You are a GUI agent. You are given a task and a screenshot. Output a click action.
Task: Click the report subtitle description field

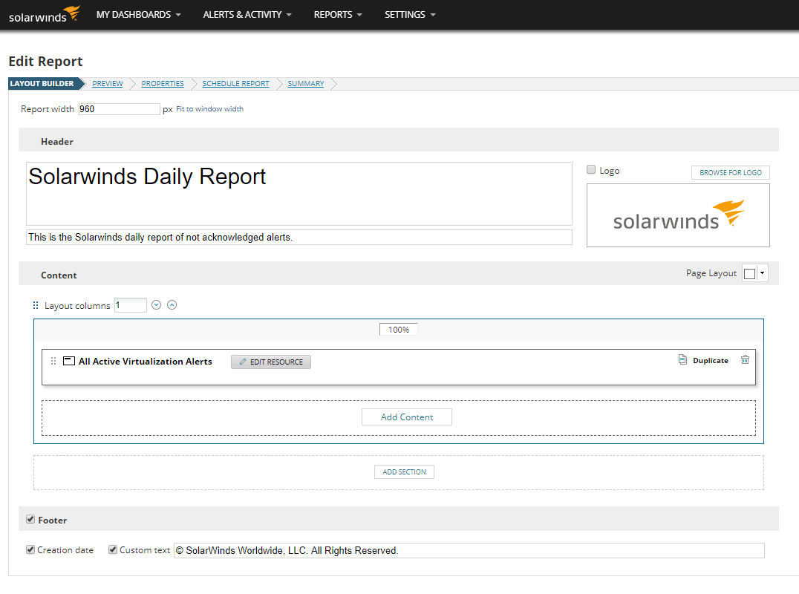coord(299,238)
